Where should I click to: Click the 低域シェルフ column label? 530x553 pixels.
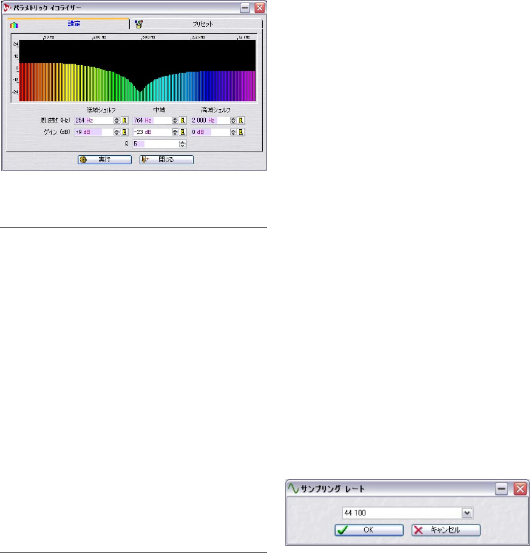tap(101, 110)
